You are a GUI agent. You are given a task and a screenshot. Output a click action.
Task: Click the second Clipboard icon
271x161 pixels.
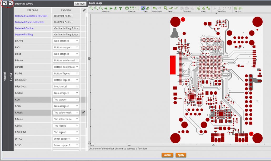[x=187, y=8]
